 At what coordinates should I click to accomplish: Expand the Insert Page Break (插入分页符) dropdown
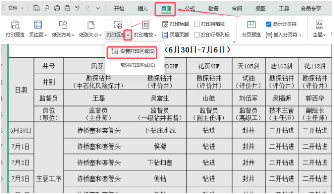click(x=300, y=35)
